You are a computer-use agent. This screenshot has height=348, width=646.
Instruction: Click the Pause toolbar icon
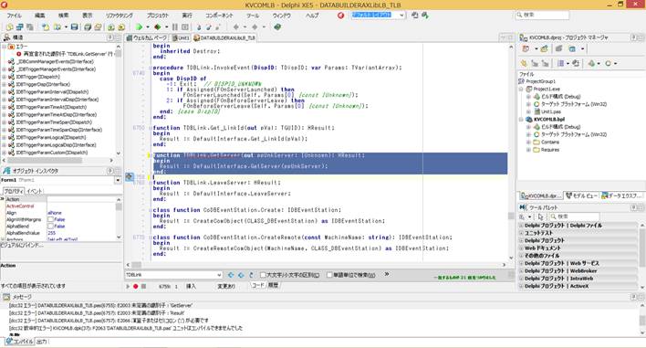click(x=175, y=27)
